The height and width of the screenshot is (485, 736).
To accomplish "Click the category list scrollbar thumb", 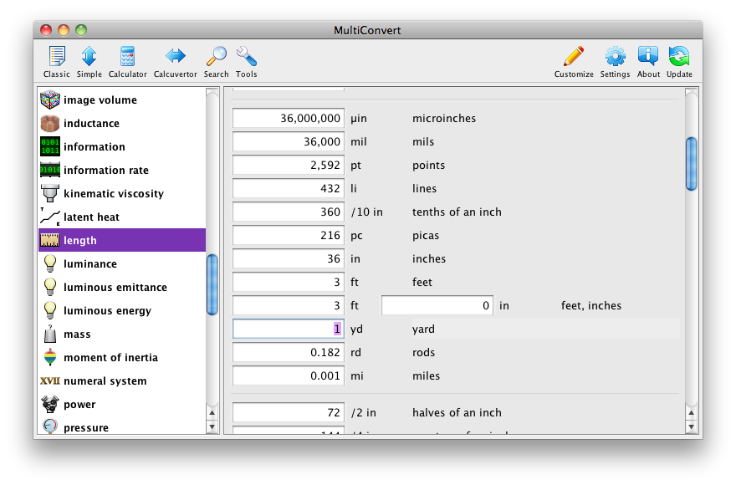I will pyautogui.click(x=212, y=284).
